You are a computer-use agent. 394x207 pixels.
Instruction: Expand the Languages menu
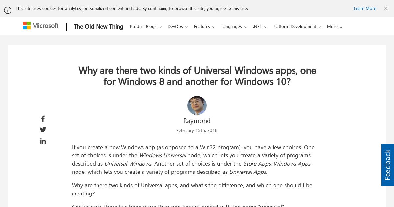[x=234, y=27]
